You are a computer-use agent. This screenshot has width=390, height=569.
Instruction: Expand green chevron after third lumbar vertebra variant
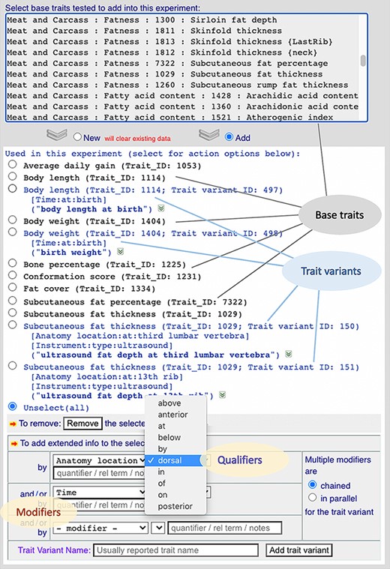pos(288,354)
